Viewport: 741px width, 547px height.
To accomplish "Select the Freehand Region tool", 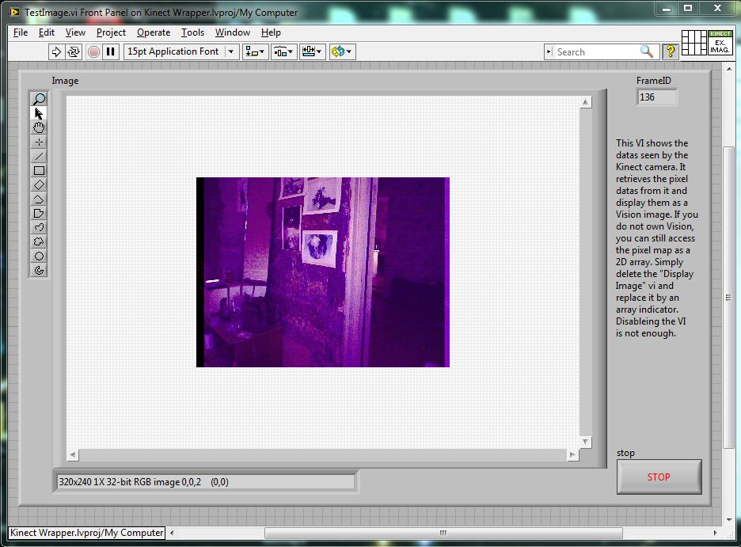I will [x=39, y=241].
